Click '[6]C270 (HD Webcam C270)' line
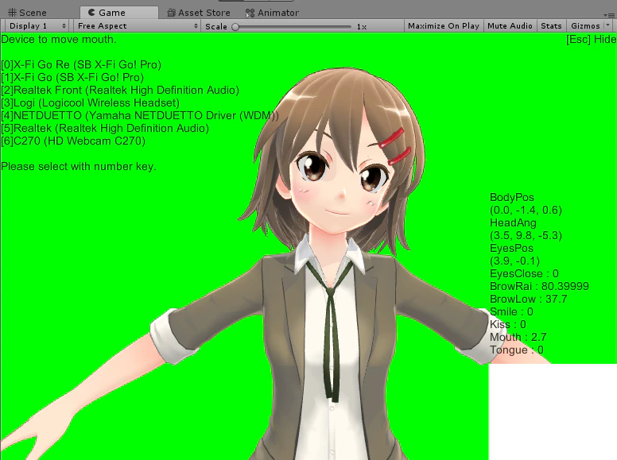Screen dimensions: 617x460 click(x=73, y=141)
